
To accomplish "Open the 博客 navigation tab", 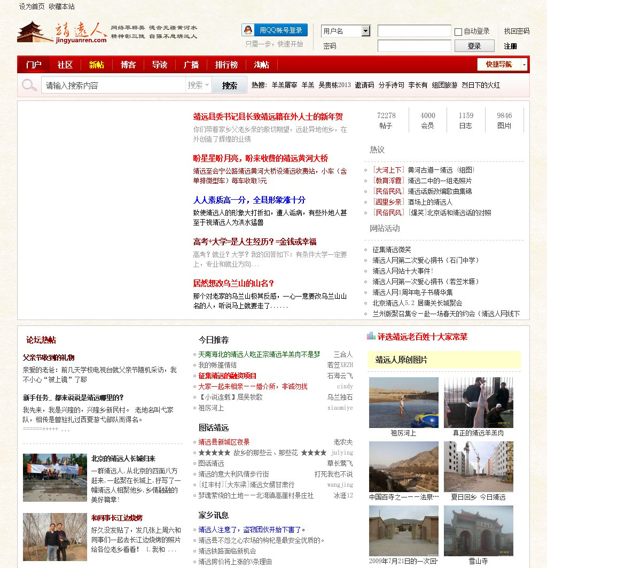I will (x=128, y=65).
